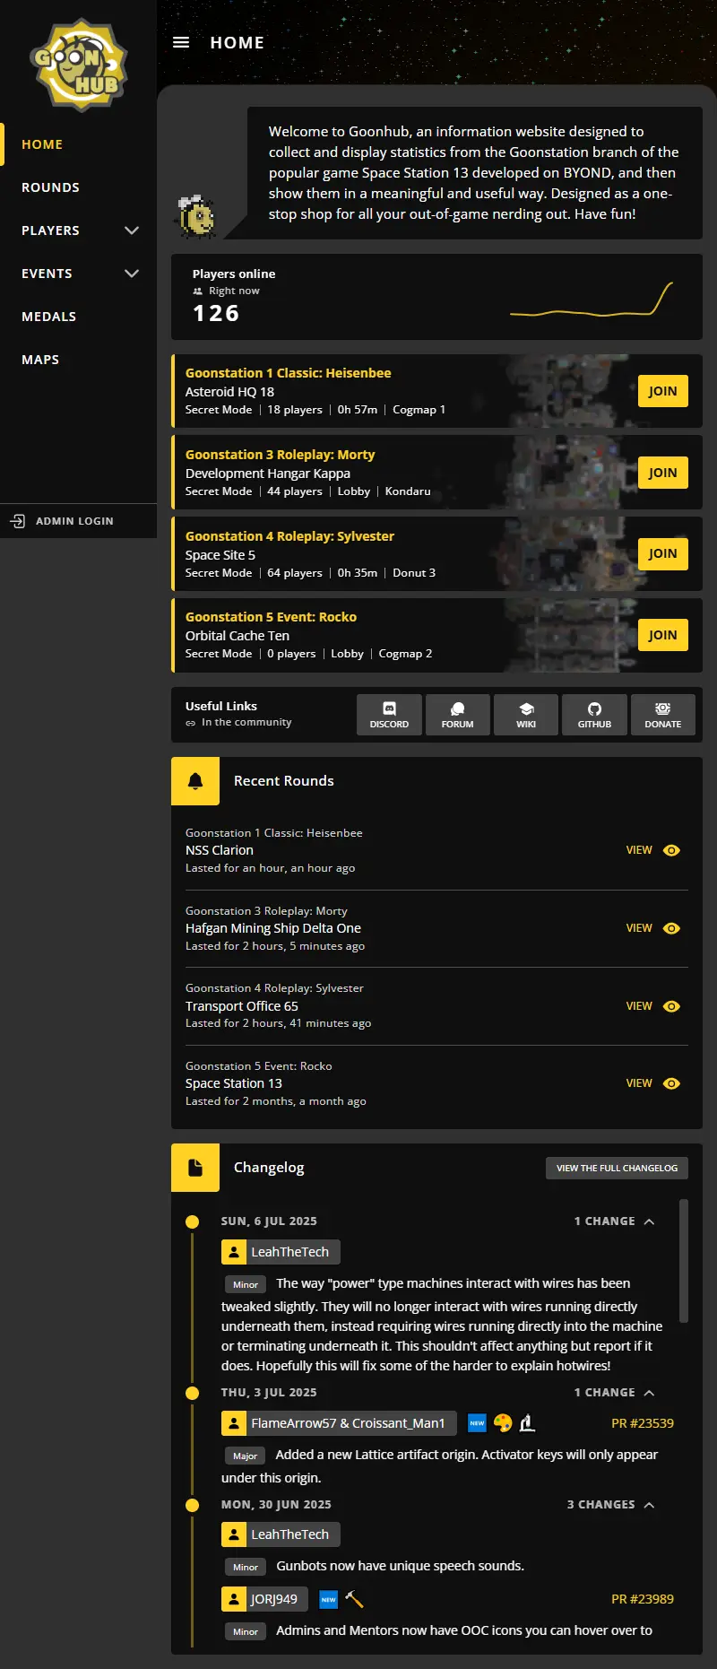Click Hafgan Mining Ship Delta One round name

coord(273,928)
